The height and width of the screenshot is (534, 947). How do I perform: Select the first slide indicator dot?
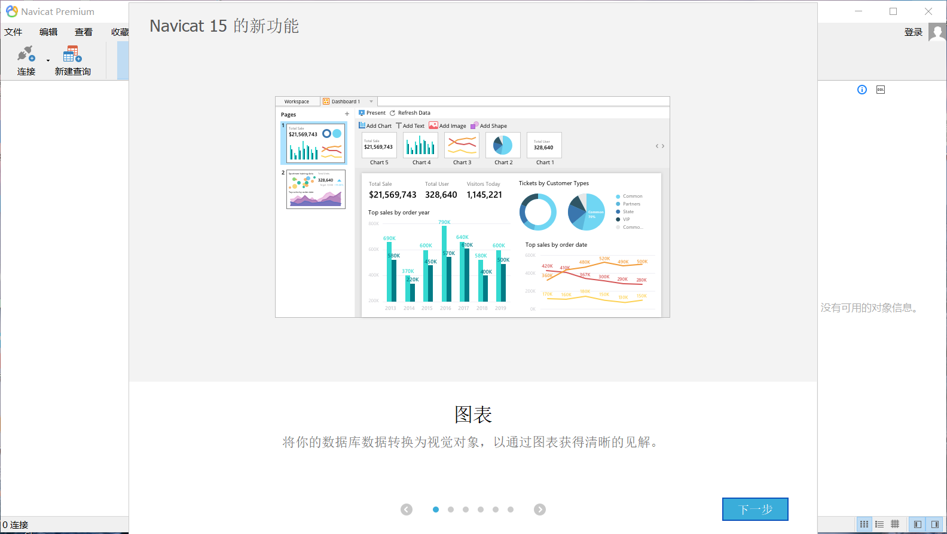pos(436,510)
